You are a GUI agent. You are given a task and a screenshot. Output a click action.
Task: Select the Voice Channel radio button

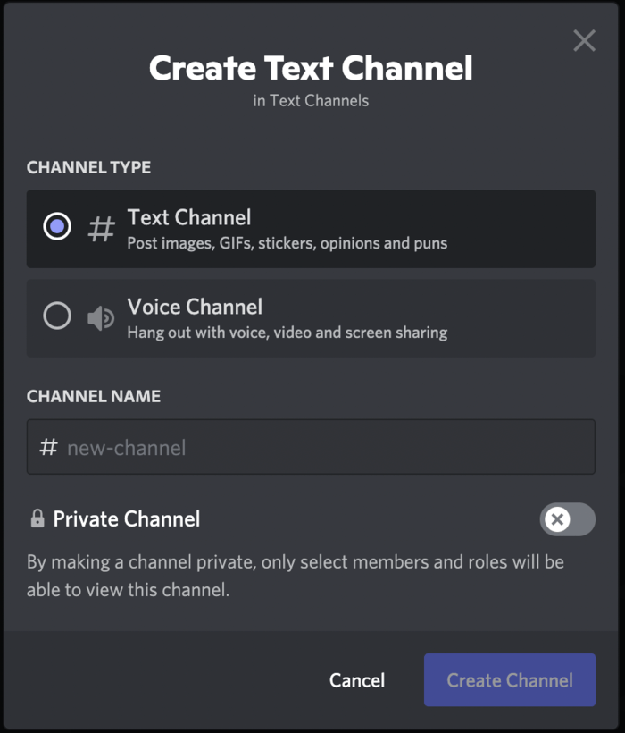(57, 316)
